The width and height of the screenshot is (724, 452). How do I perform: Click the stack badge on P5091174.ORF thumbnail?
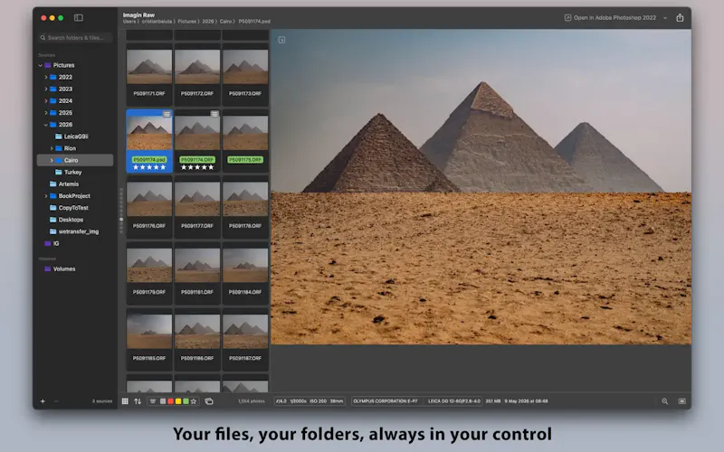point(214,114)
